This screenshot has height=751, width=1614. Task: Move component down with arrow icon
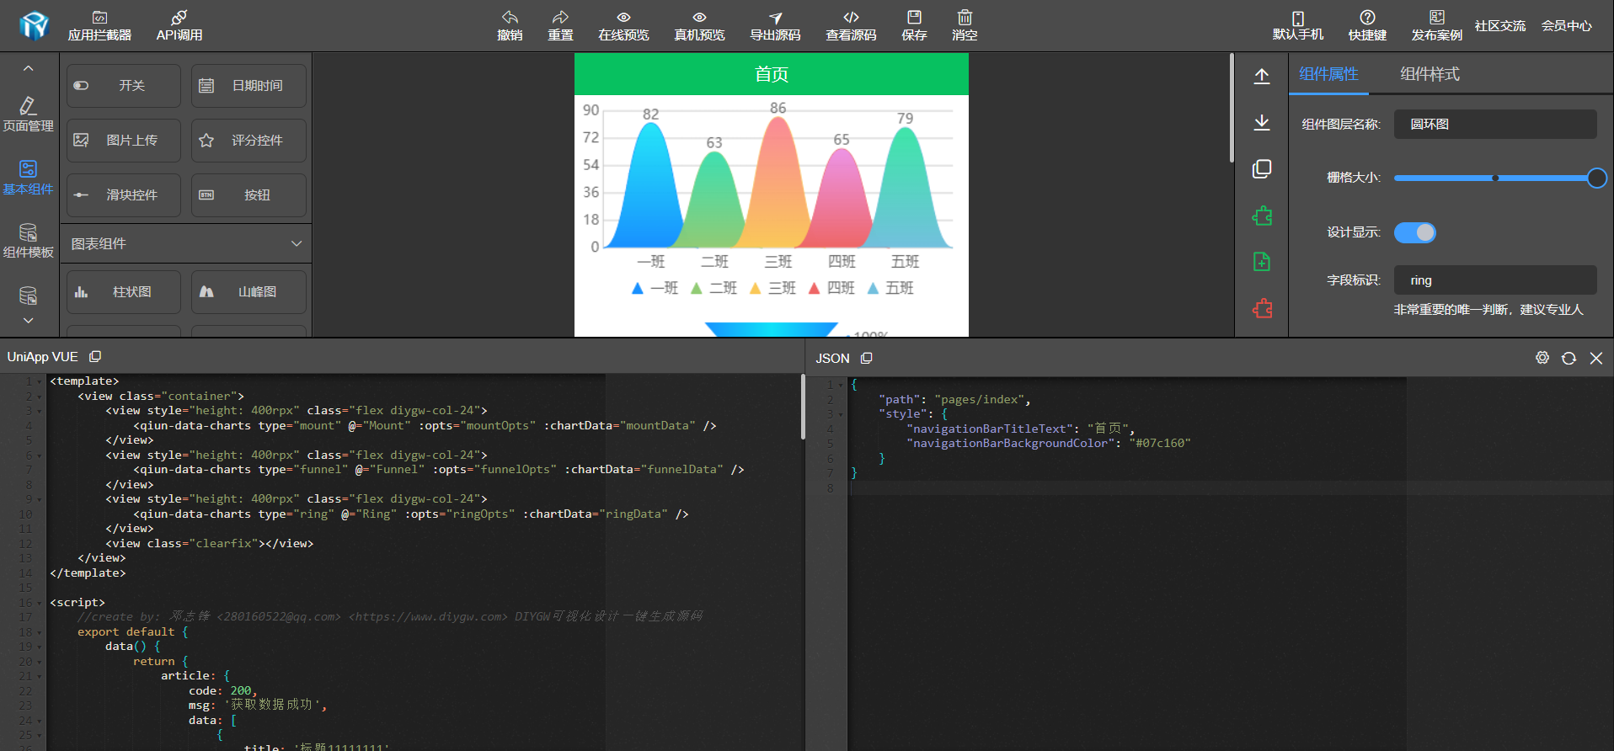pos(1262,123)
